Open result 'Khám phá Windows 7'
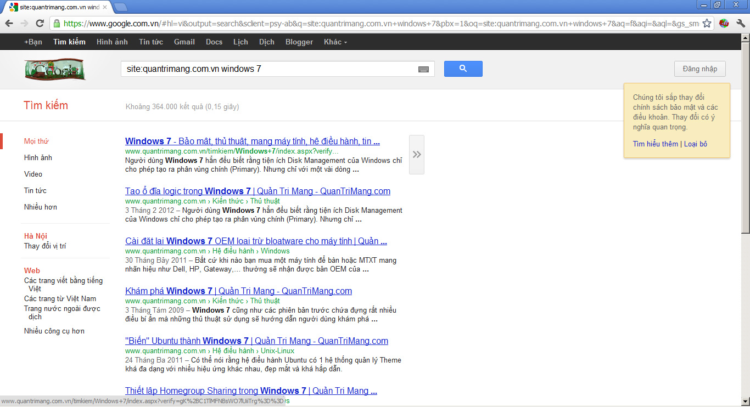 point(238,291)
